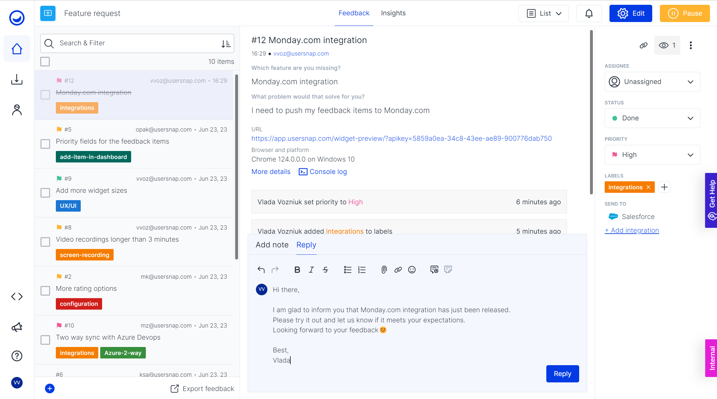Click the detail pane scrollbar
This screenshot has height=399, width=717.
[x=591, y=112]
